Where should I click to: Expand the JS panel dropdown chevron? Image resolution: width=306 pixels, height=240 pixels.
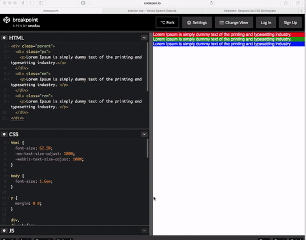(x=144, y=230)
